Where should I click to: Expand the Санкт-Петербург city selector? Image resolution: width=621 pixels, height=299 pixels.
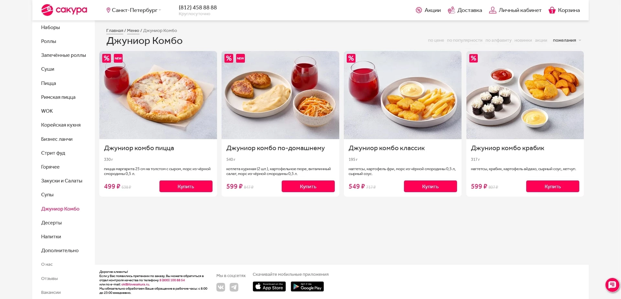click(x=135, y=10)
